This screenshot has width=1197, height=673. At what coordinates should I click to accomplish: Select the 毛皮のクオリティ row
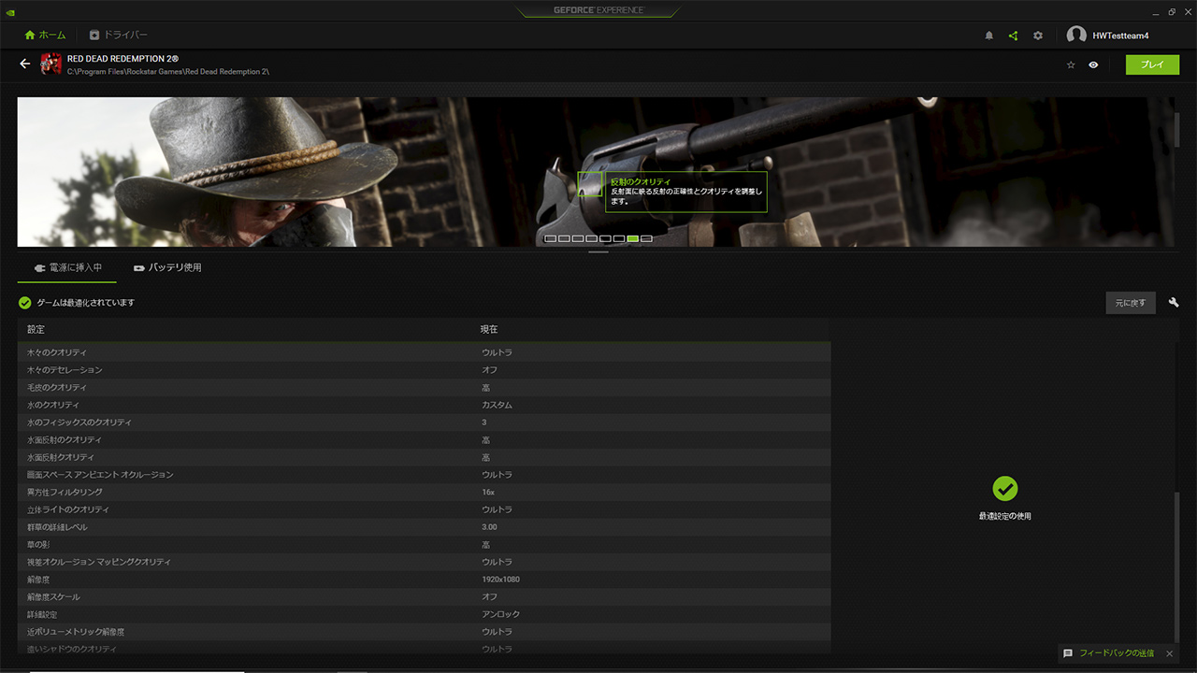click(424, 388)
